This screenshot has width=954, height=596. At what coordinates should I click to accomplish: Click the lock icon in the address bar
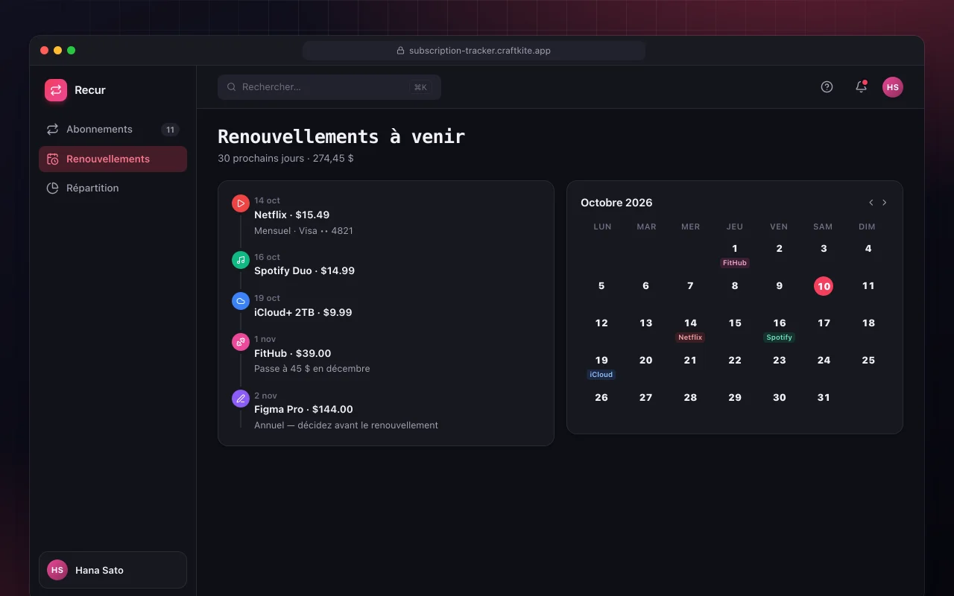pos(401,51)
